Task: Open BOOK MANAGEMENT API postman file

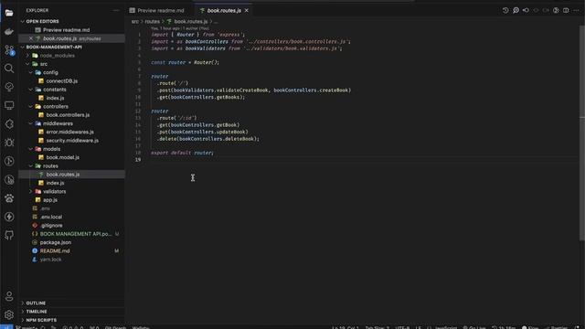Action: click(x=76, y=234)
